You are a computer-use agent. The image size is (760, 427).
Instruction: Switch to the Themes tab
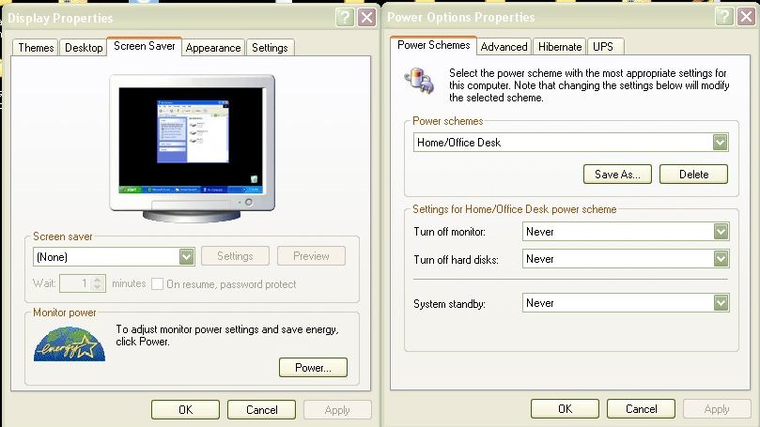[36, 48]
